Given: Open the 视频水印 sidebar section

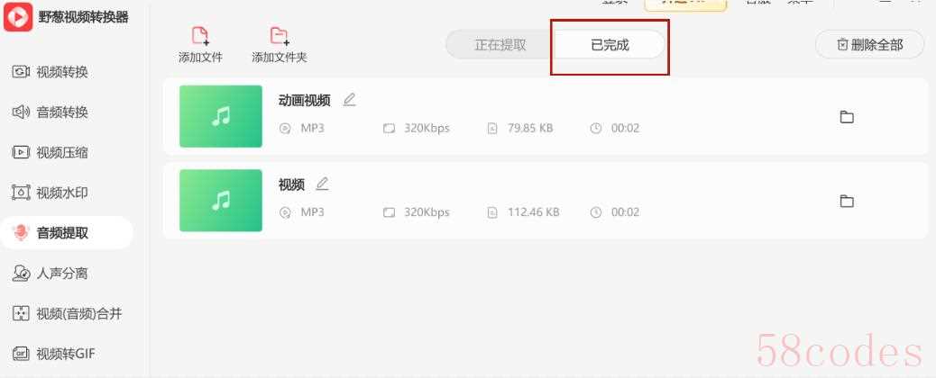Looking at the screenshot, I should point(50,193).
